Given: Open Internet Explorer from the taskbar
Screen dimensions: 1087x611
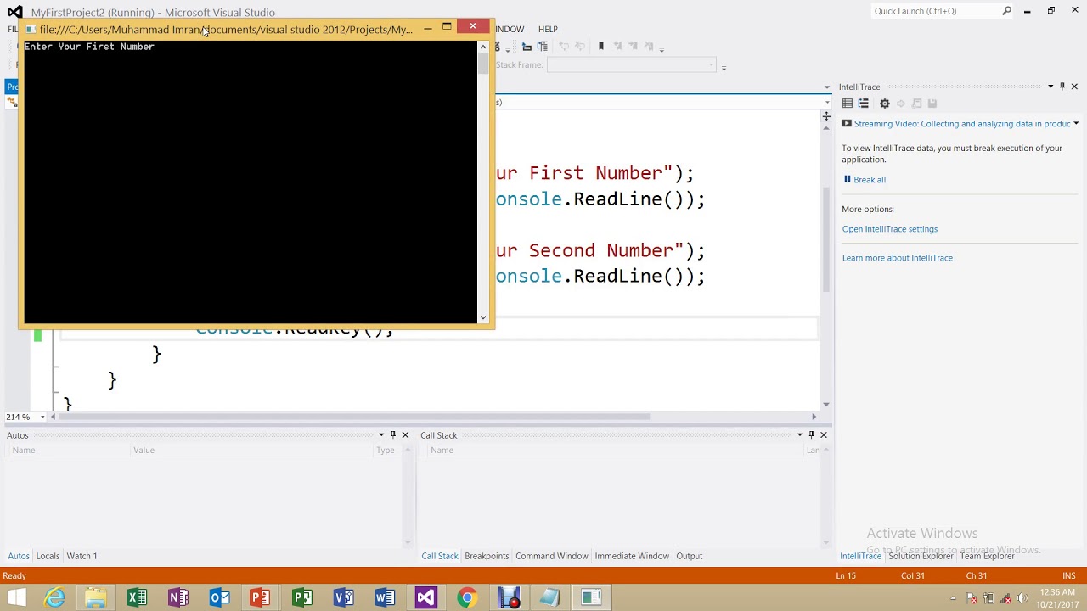Looking at the screenshot, I should [54, 597].
